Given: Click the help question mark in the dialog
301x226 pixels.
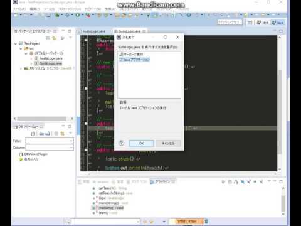Looking at the screenshot, I should tap(121, 143).
